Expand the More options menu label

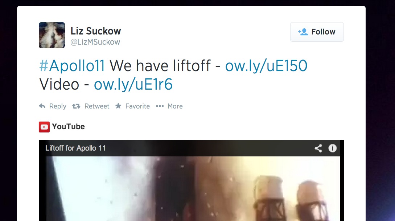tap(175, 106)
